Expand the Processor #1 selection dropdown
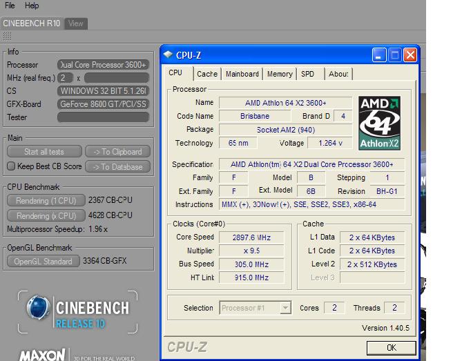Image resolution: width=462 pixels, height=361 pixels. 285,308
